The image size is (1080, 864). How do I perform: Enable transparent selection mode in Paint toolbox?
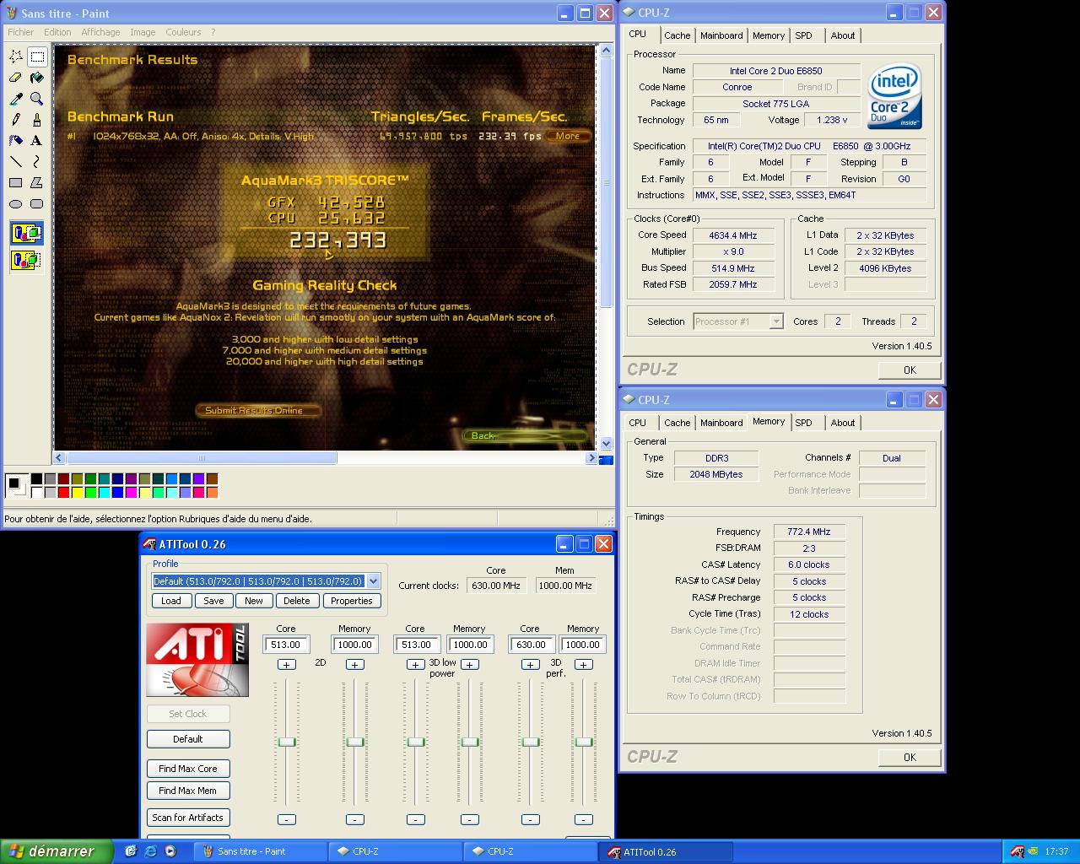[26, 260]
